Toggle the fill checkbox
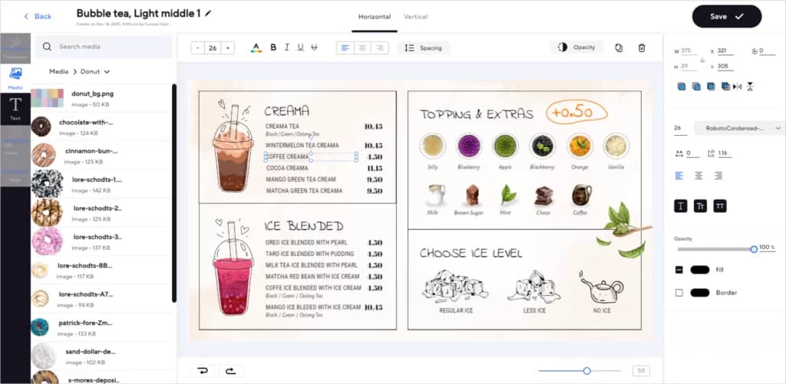Image resolution: width=786 pixels, height=384 pixels. (679, 270)
